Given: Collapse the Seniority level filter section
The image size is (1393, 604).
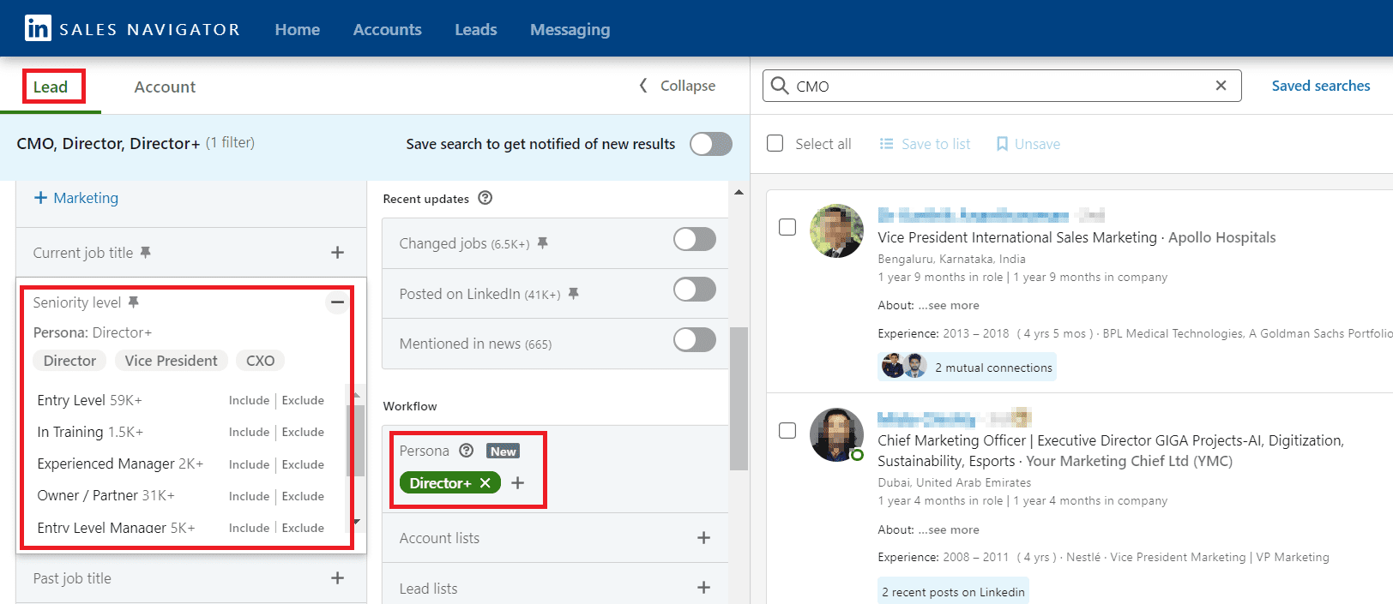Looking at the screenshot, I should coord(337,302).
